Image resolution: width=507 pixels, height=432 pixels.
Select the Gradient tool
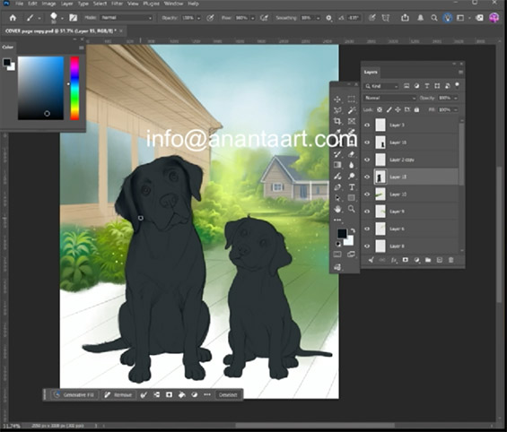tap(337, 165)
